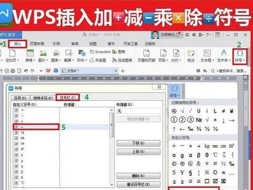Open the WPS 文字 application menu
This screenshot has width=253, height=190.
pos(10,35)
